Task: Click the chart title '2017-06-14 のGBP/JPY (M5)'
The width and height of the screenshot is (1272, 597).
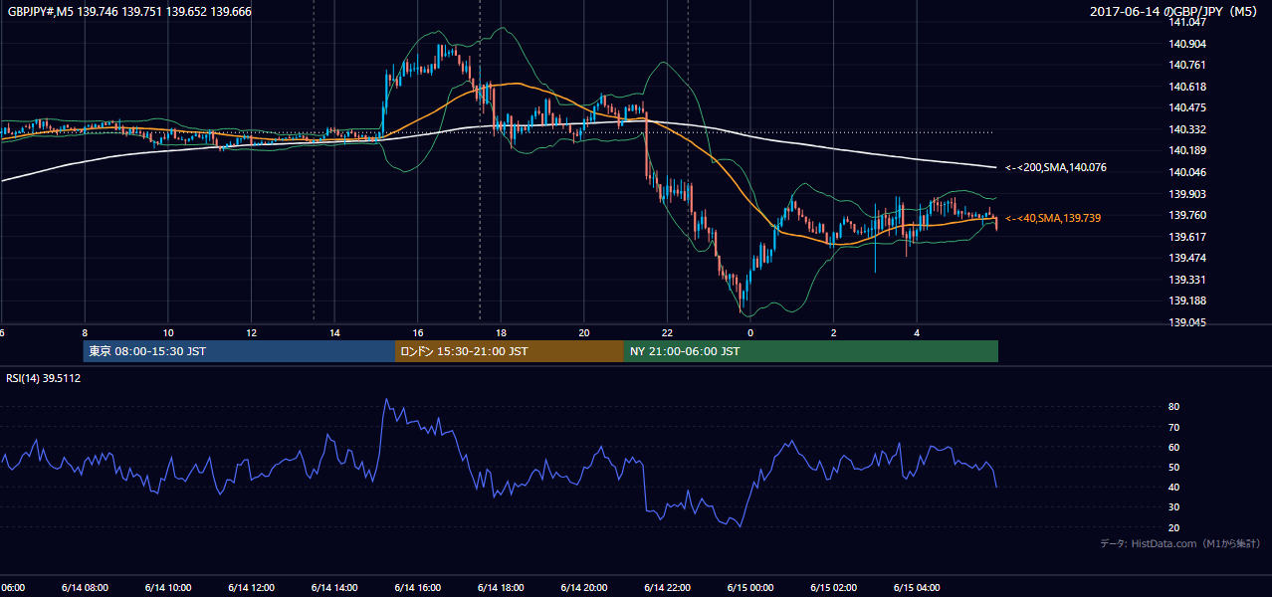Action: (x=1174, y=12)
